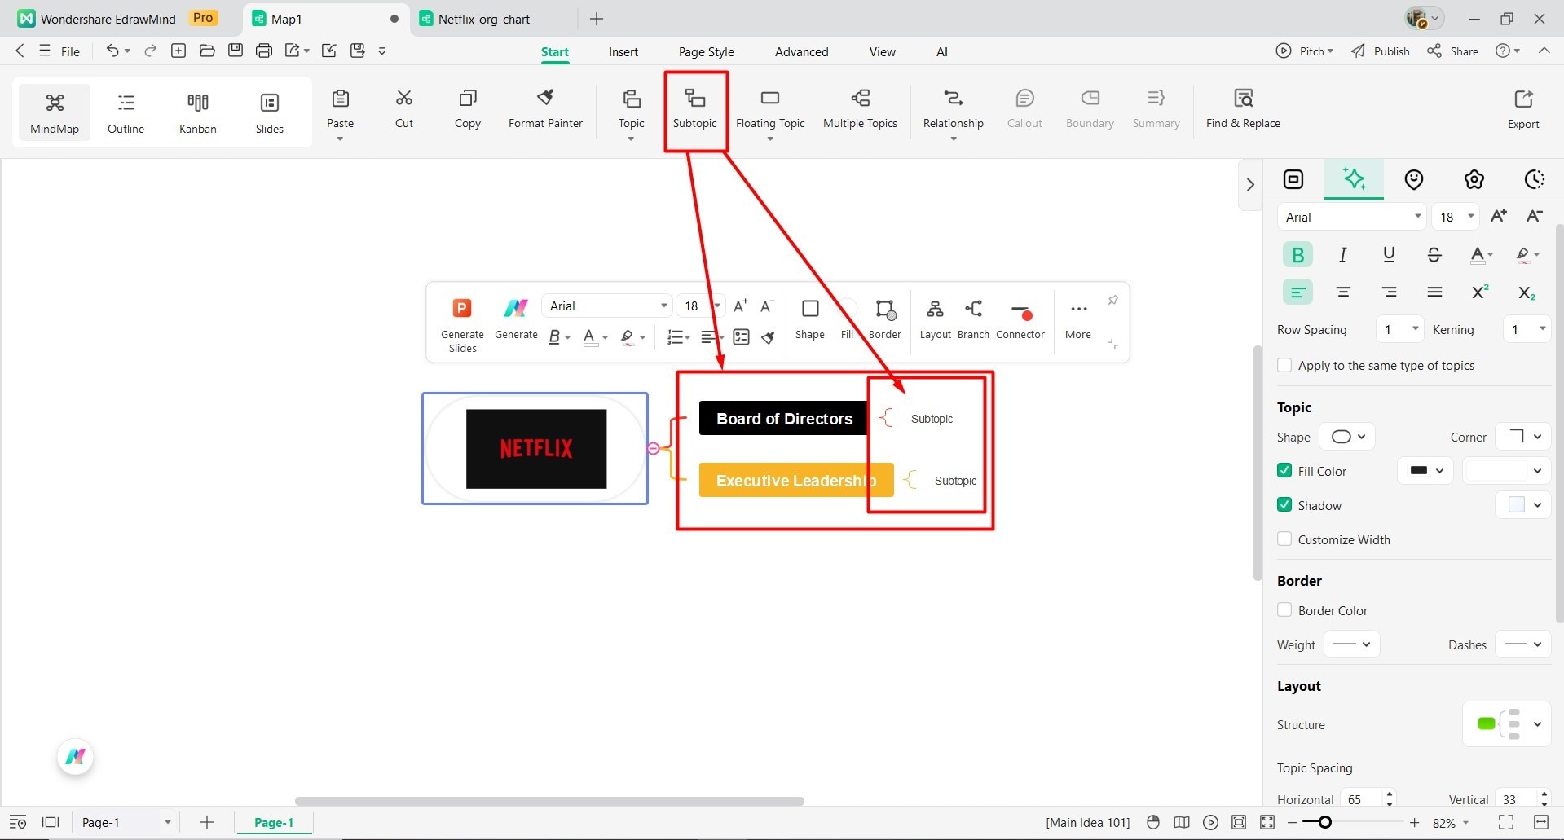
Task: Open the Pitch menu
Action: pos(1304,51)
